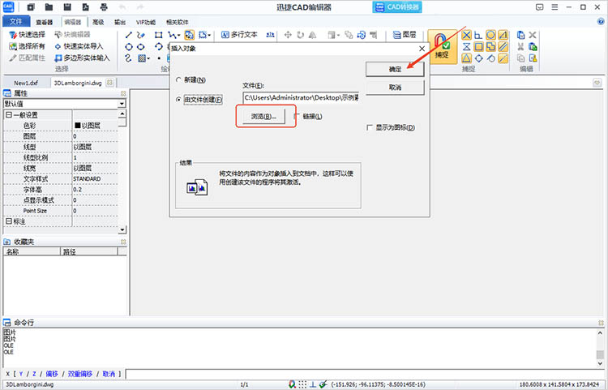Click the help question mark icon
Screen dimensions: 608x390
click(601, 22)
